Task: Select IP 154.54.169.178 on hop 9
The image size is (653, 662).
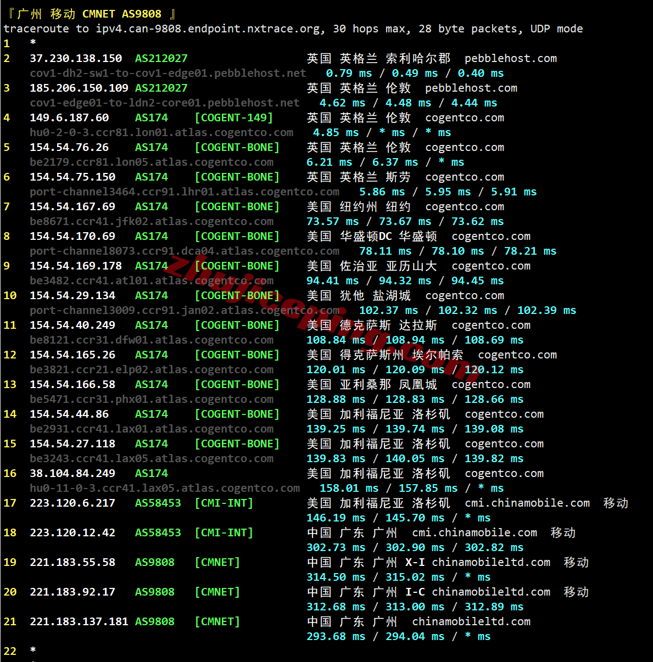Action: coord(76,266)
